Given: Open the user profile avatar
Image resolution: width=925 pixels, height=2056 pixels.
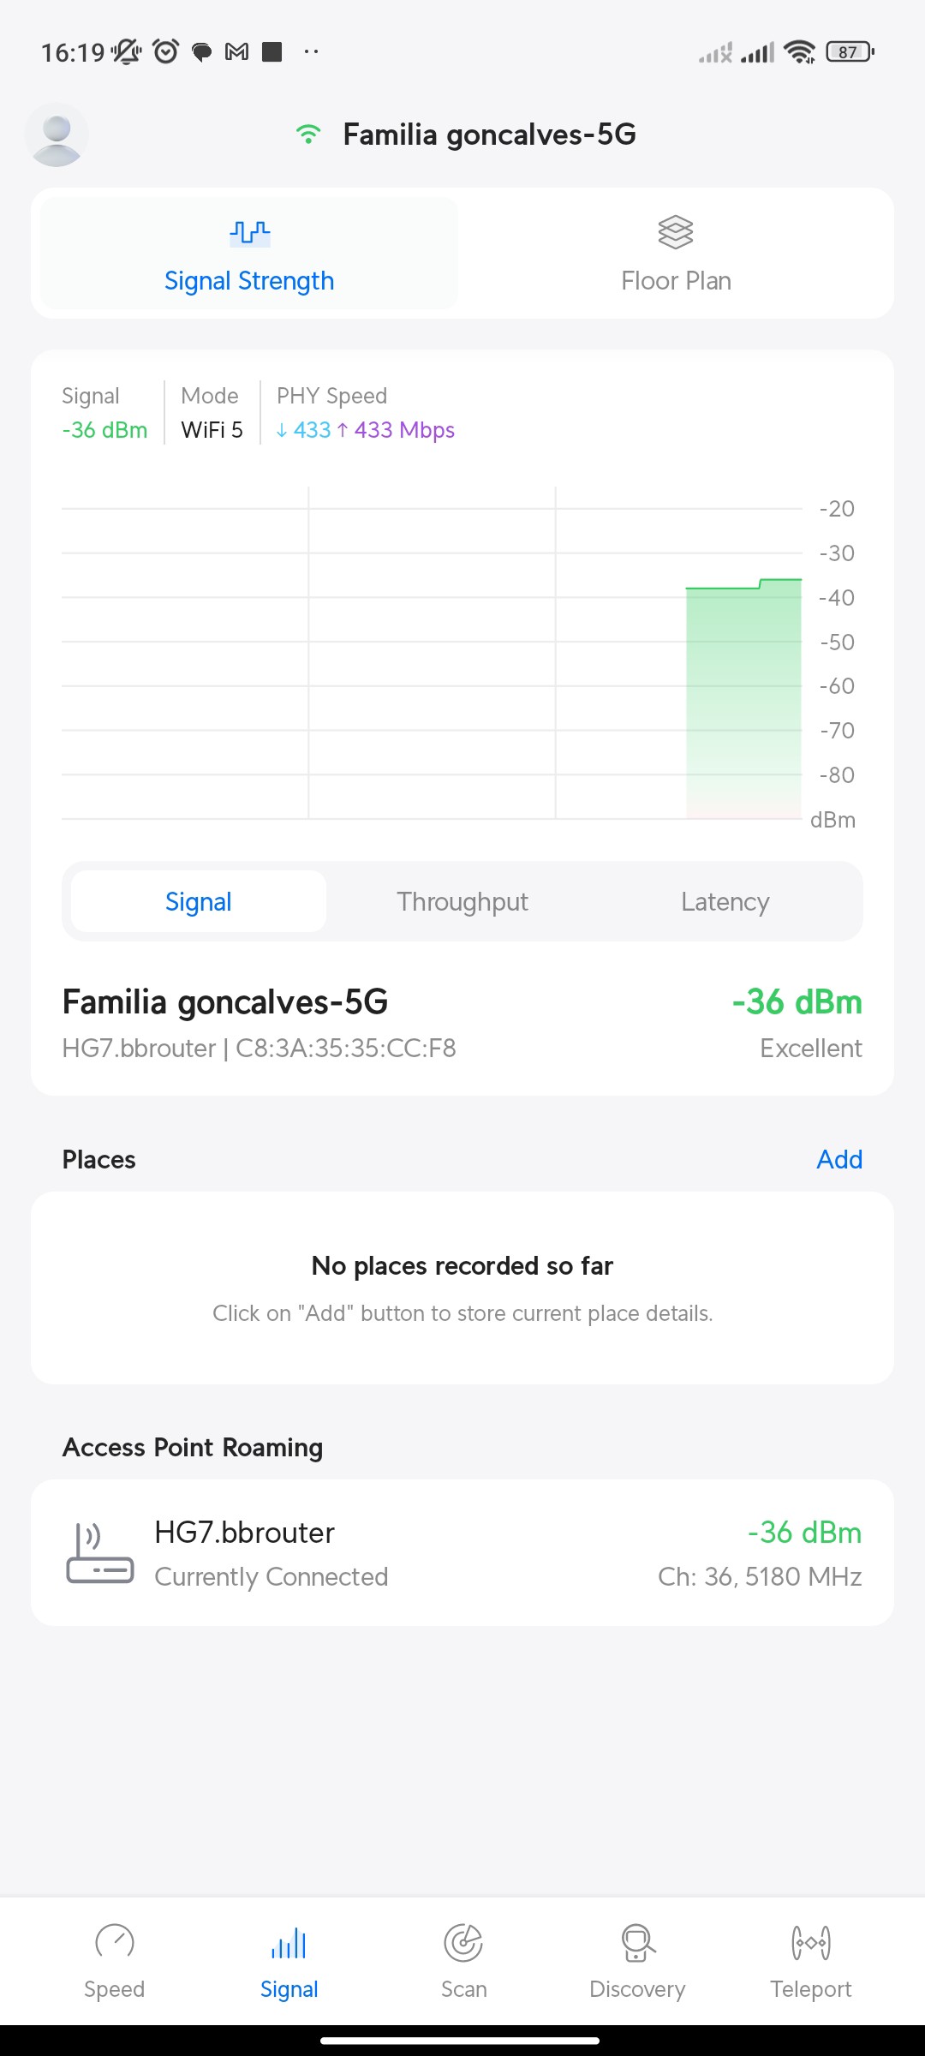Looking at the screenshot, I should pos(57,134).
